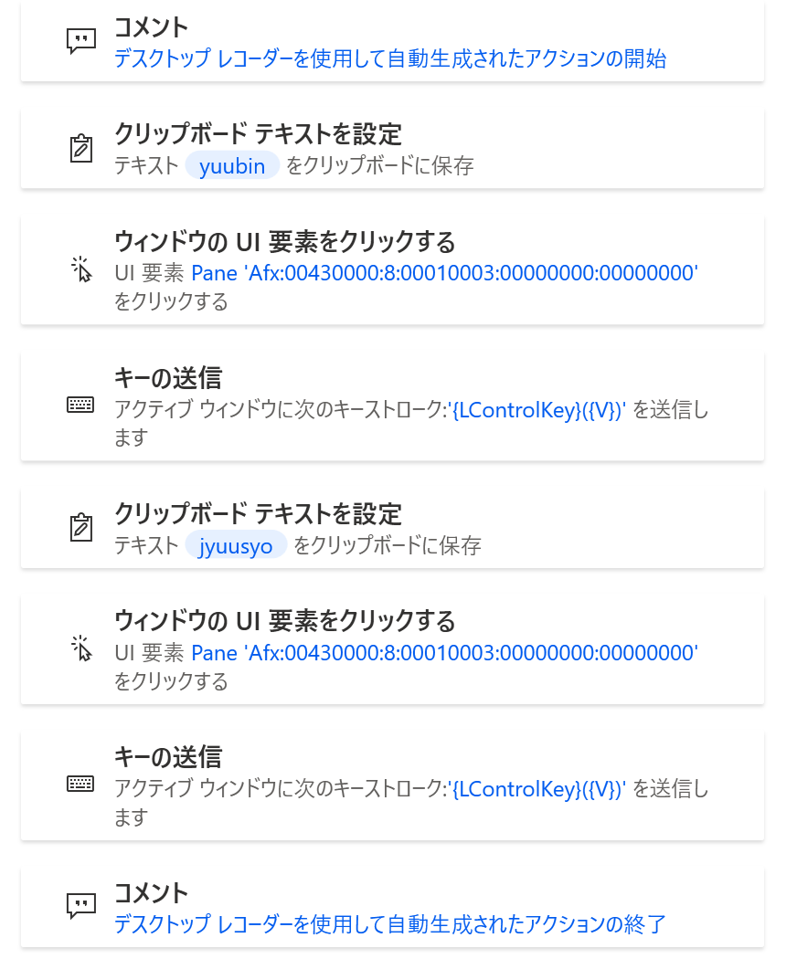Screen dimensions: 786x959
Task: Click the first '{LControlKey}({V})' keystroke link
Action: (x=536, y=410)
